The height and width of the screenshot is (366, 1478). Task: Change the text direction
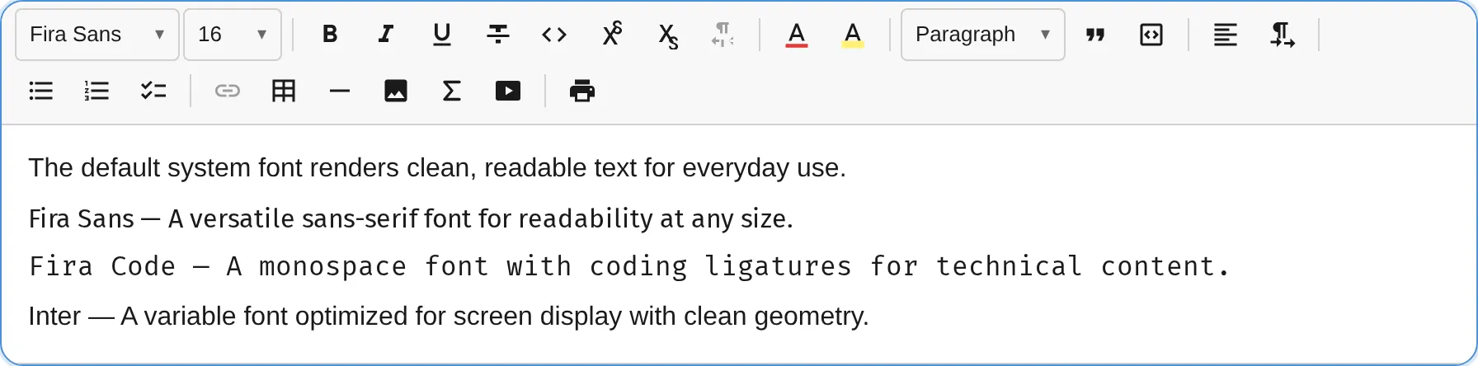[1282, 35]
